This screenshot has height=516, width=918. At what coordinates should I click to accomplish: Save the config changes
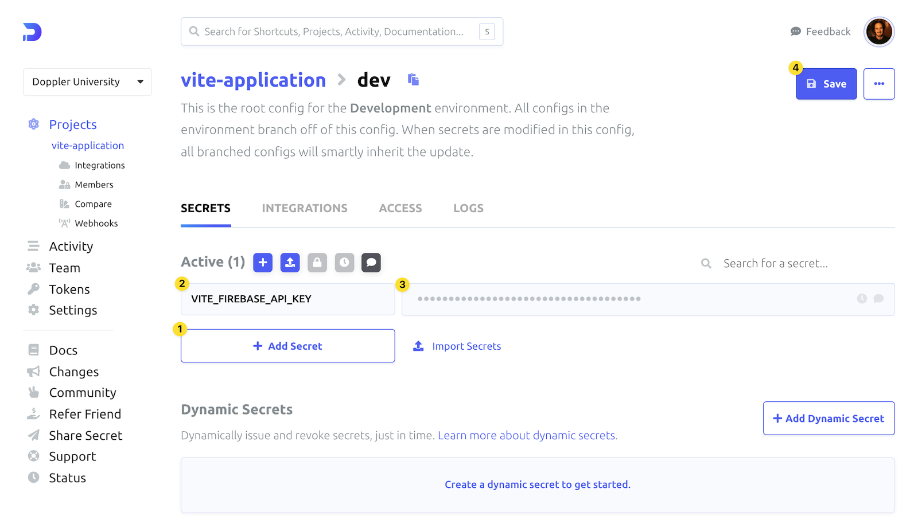point(826,84)
